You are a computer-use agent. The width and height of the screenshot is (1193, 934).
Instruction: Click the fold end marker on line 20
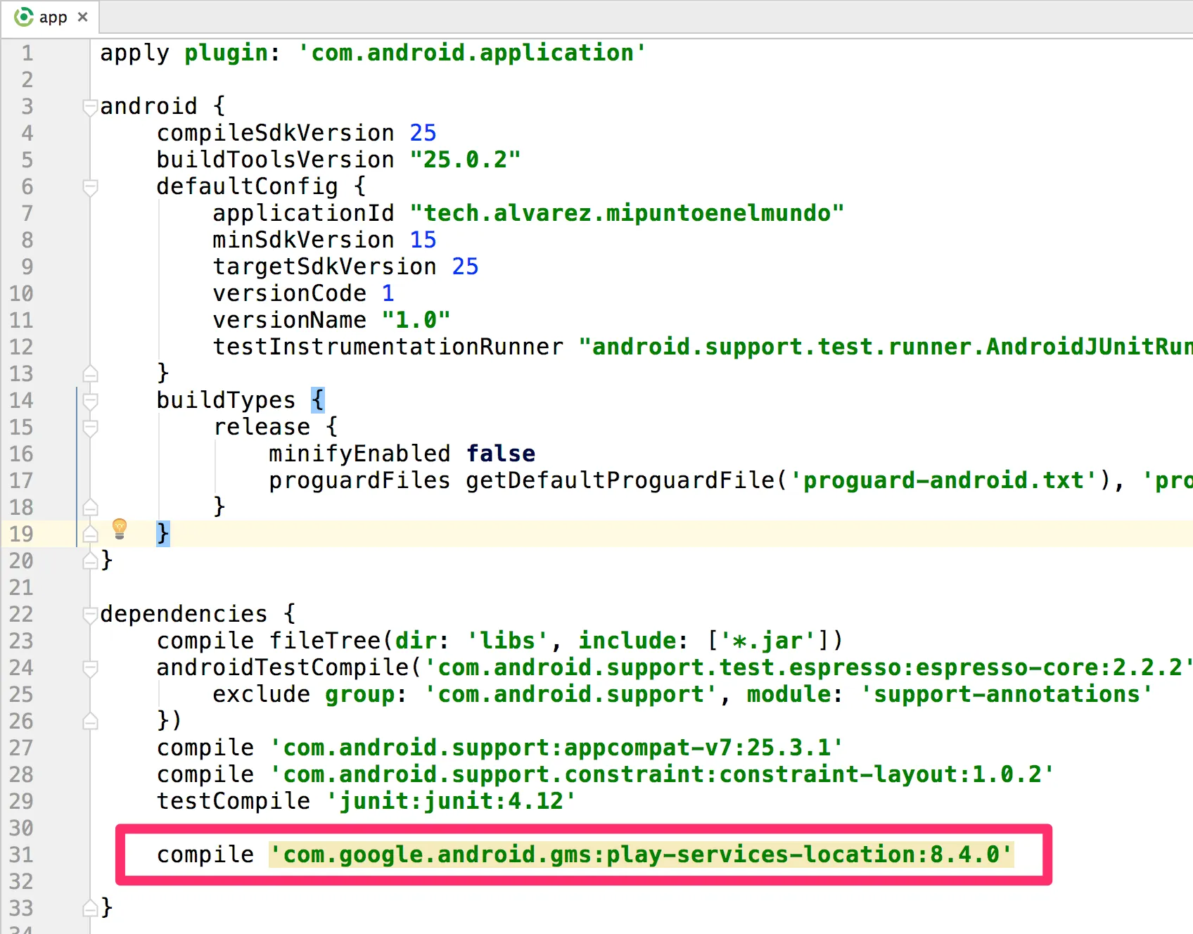90,561
